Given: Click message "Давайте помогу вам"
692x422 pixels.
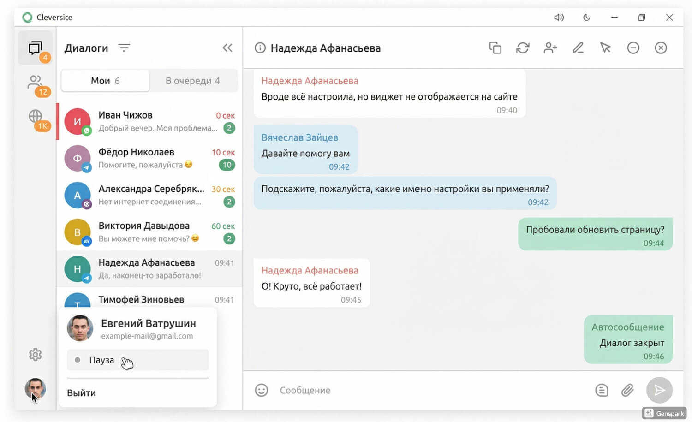Looking at the screenshot, I should click(305, 150).
